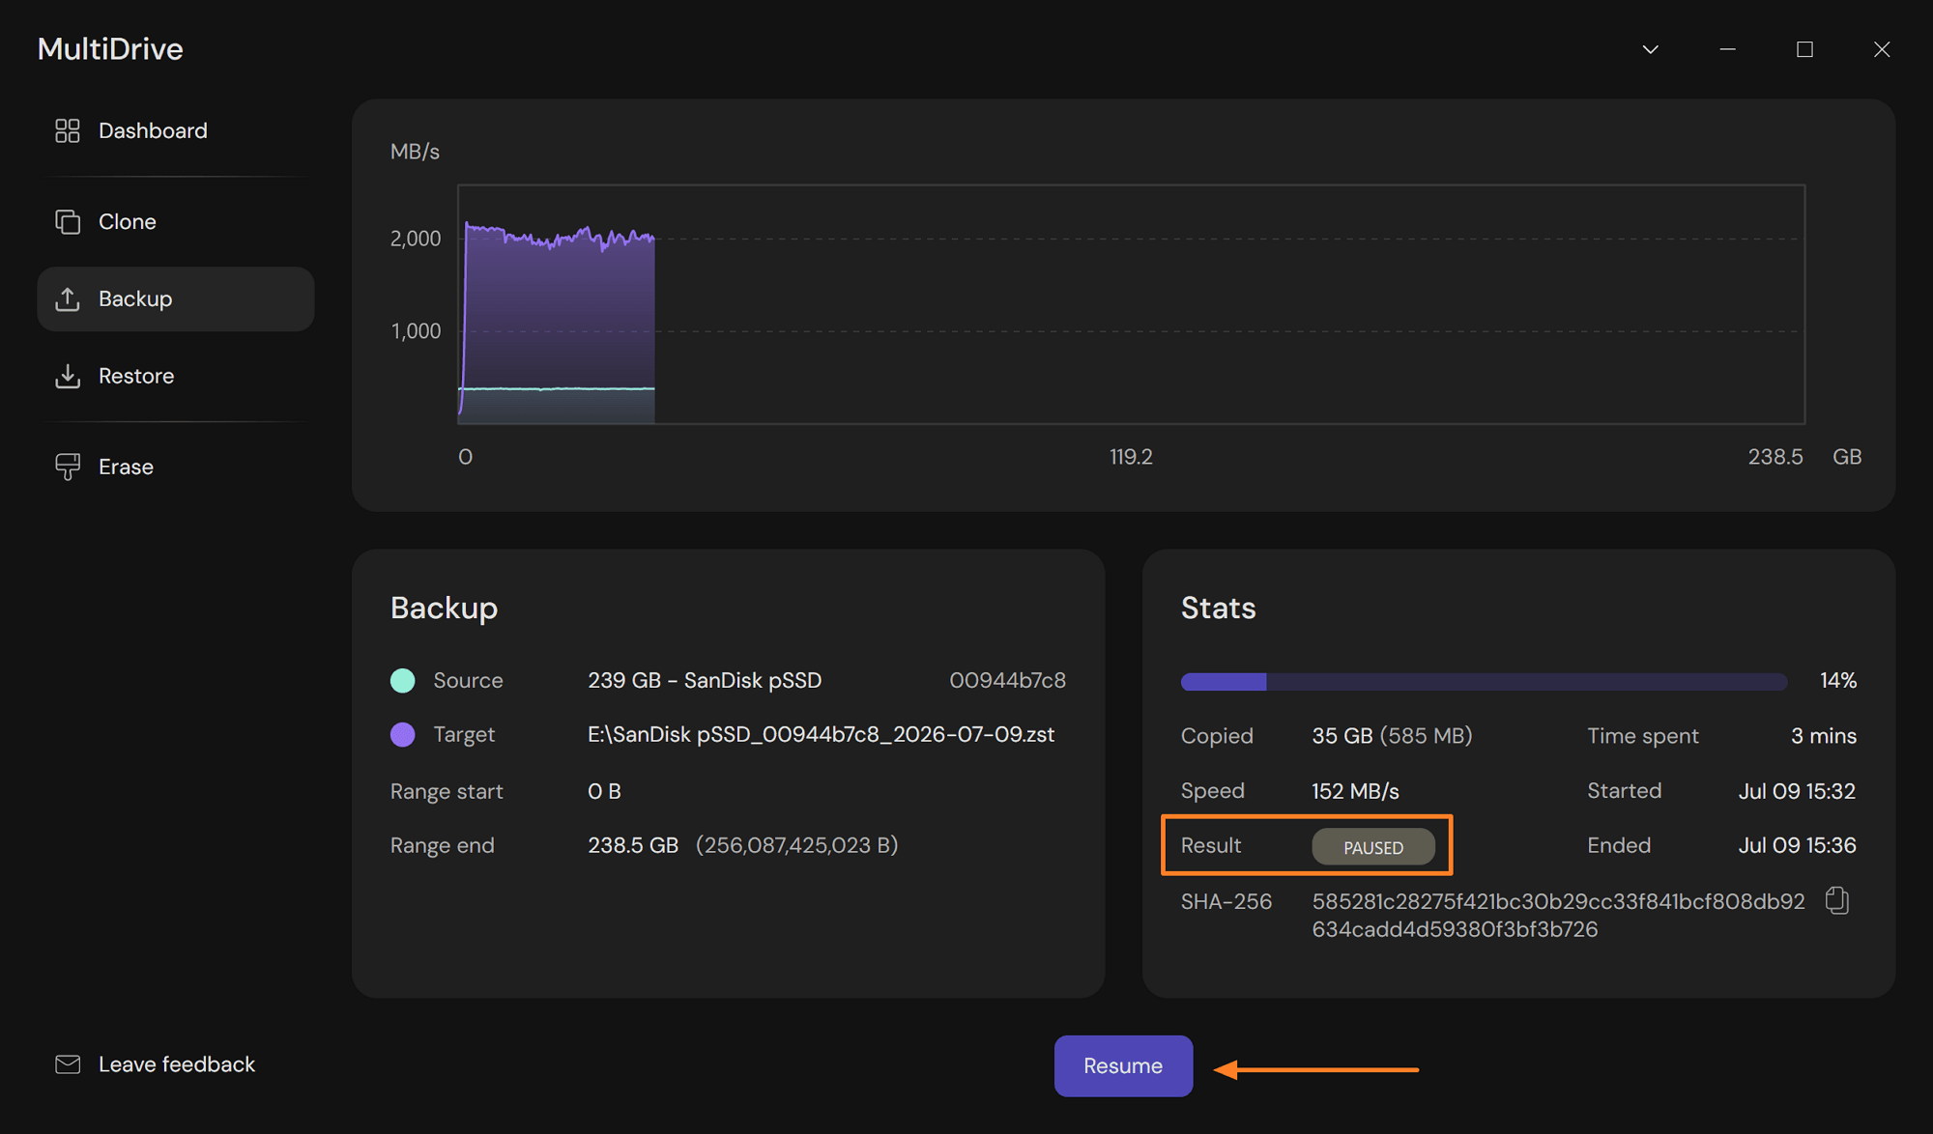Screen dimensions: 1933x1134
Task: Maximize the MultiDrive window
Action: pyautogui.click(x=1804, y=49)
